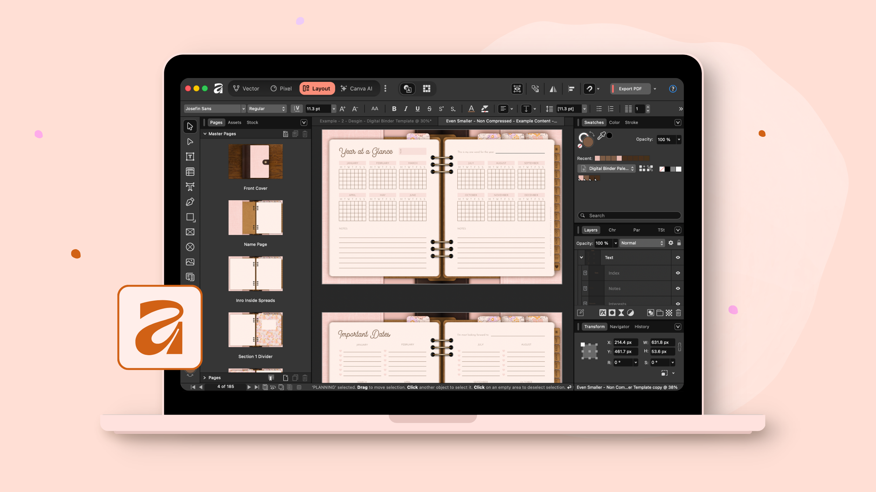Click the Underline formatting icon
This screenshot has height=492, width=876.
point(417,109)
